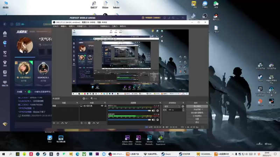Open Play section in Perfect World sidebar
280x157 pixels.
tap(5, 43)
